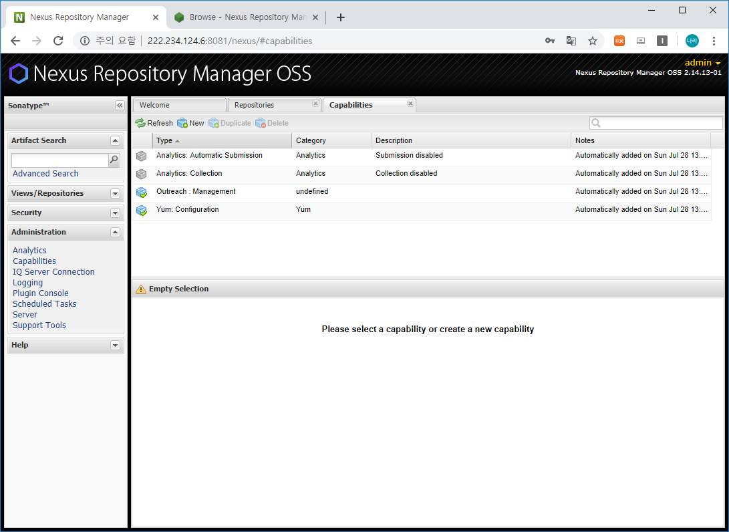Close the Browse - Nexus browser tab
This screenshot has height=532, width=729.
(315, 17)
